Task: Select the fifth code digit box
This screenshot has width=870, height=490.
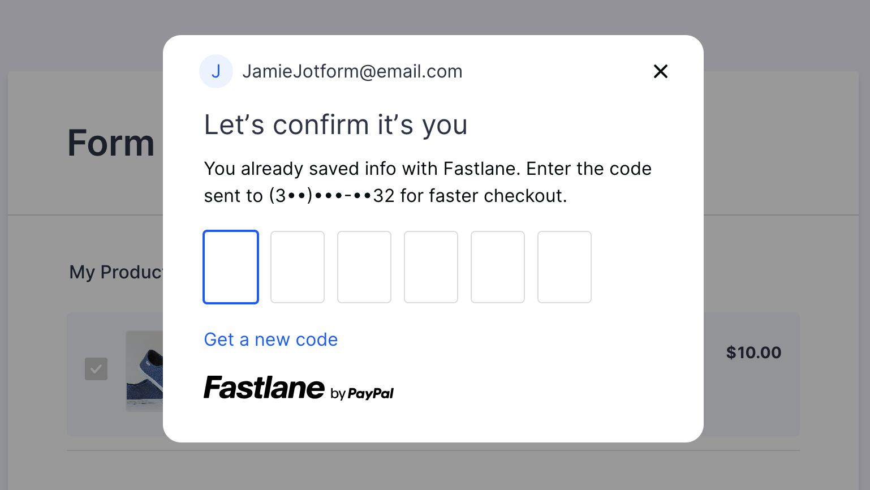Action: (498, 267)
